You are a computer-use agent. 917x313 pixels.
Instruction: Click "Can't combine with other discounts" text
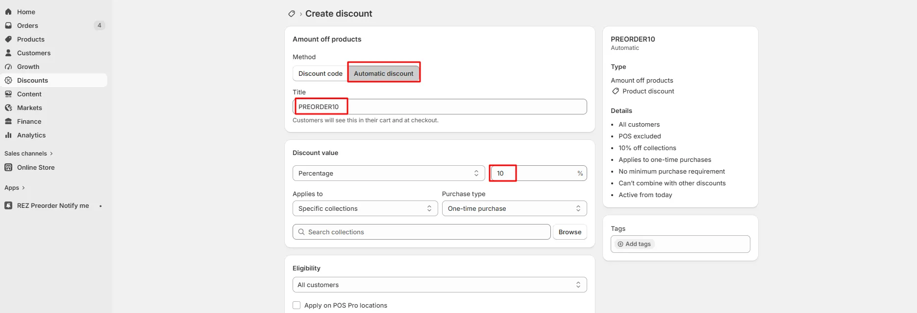coord(672,183)
